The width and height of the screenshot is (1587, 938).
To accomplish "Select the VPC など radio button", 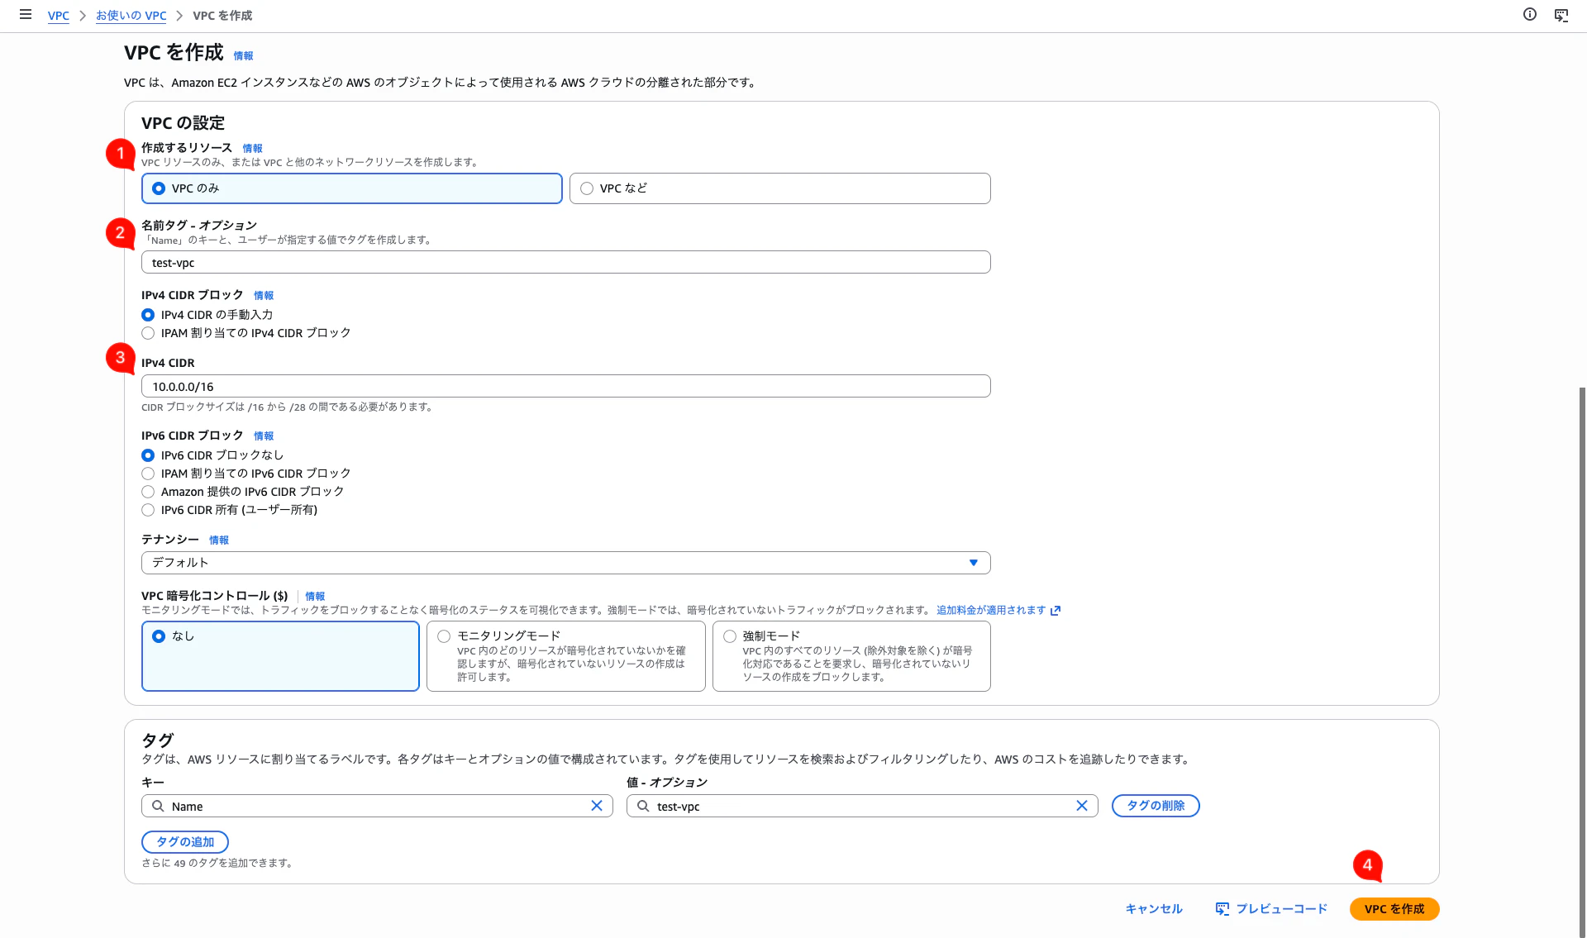I will pyautogui.click(x=587, y=188).
